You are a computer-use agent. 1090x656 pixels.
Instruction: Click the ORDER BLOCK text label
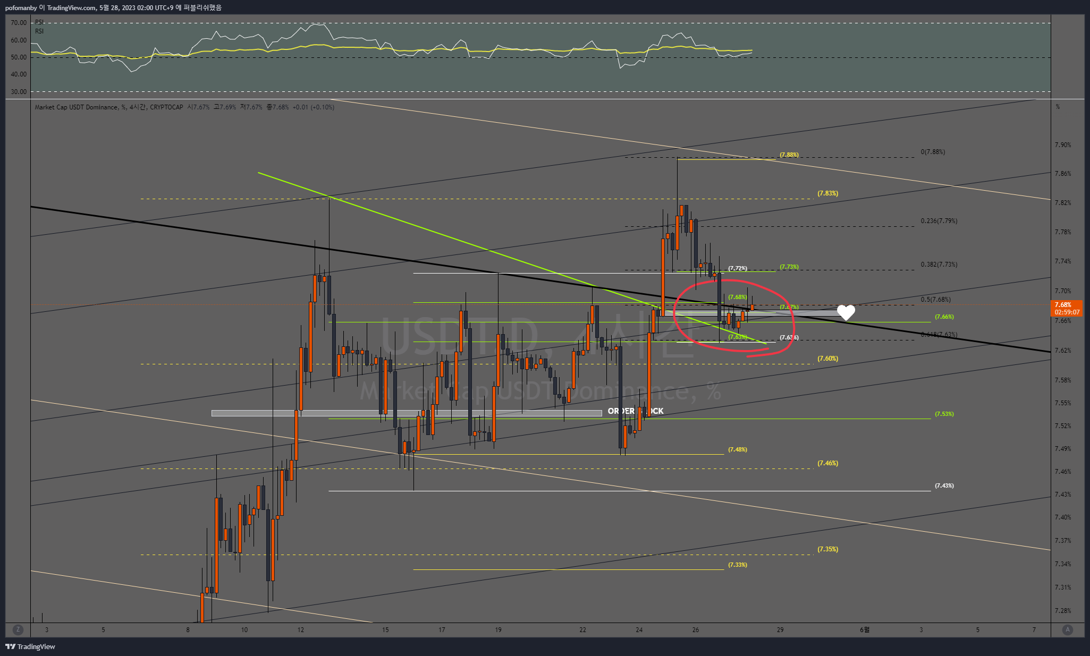[x=636, y=411]
